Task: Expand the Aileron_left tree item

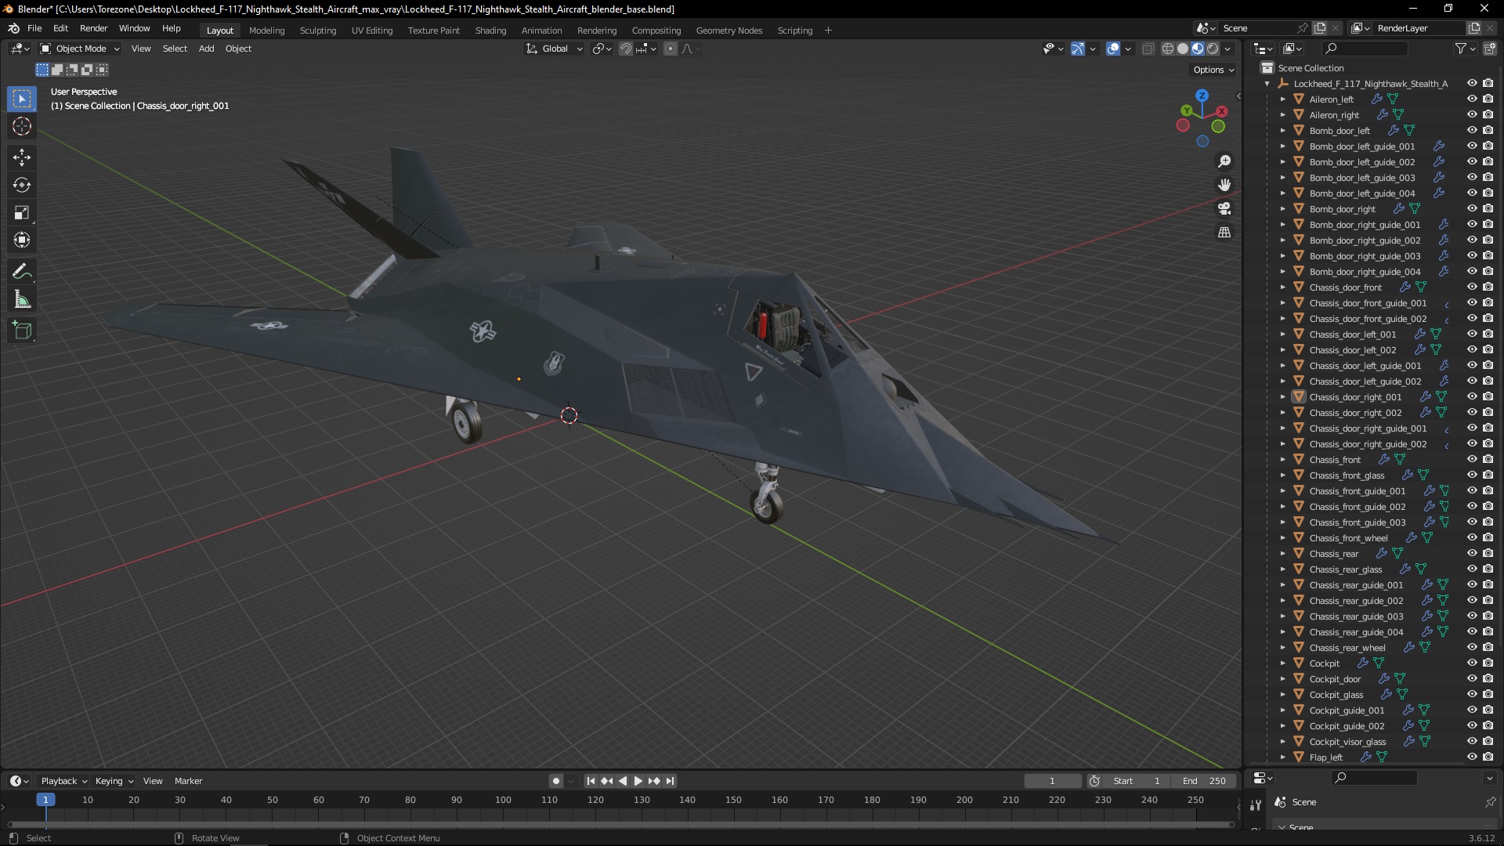Action: click(1282, 99)
